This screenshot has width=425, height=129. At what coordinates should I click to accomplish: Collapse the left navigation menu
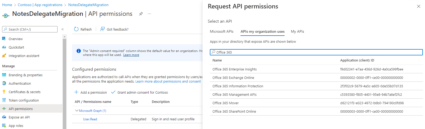[x=63, y=29]
